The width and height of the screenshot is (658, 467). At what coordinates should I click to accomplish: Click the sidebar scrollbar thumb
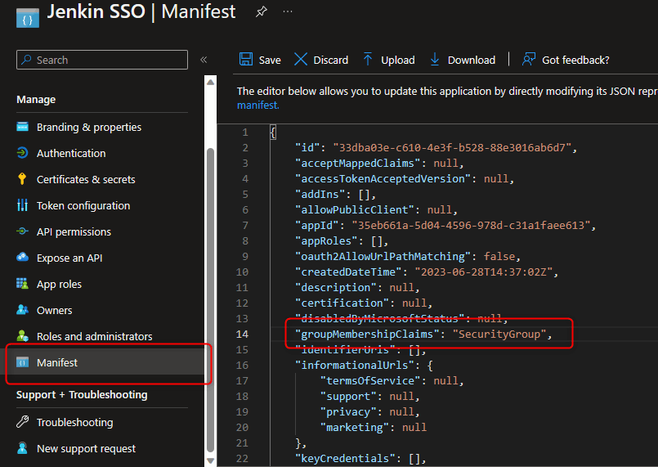click(x=211, y=300)
